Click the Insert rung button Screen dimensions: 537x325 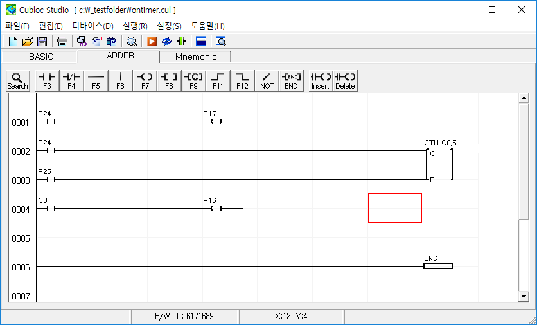pos(320,80)
